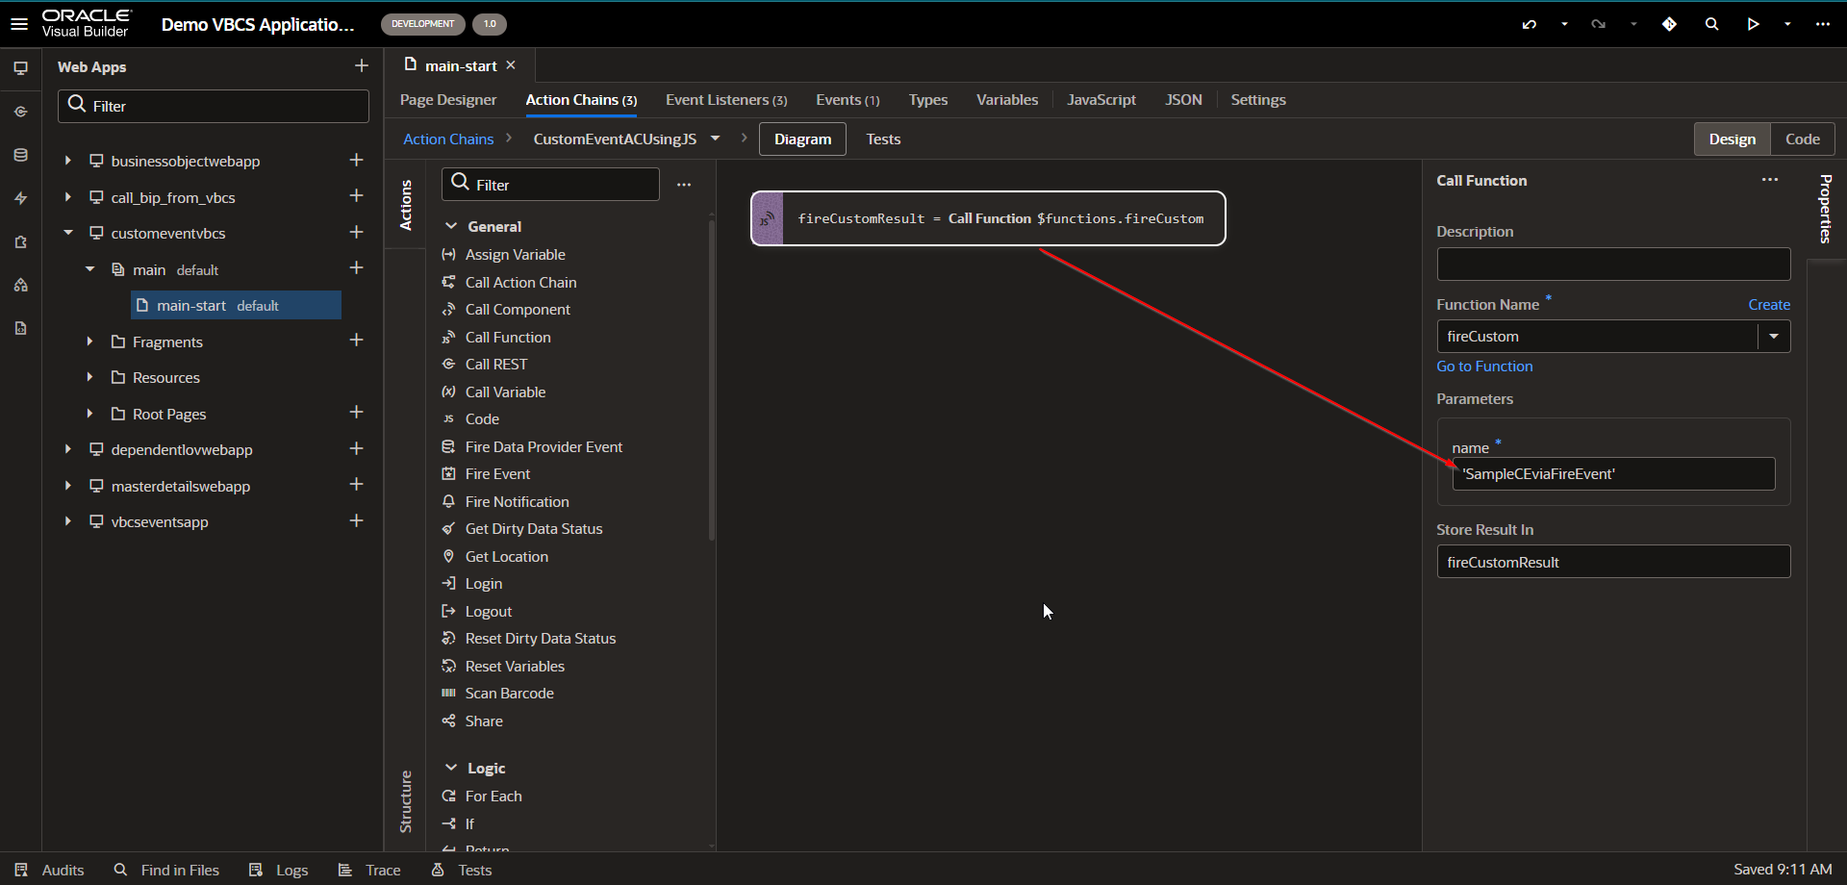1847x885 pixels.
Task: Open the Processes lightning icon
Action: 20,198
